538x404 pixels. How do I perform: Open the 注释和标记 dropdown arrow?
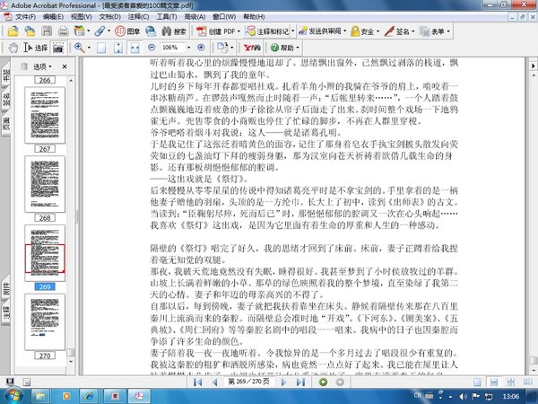coord(292,31)
